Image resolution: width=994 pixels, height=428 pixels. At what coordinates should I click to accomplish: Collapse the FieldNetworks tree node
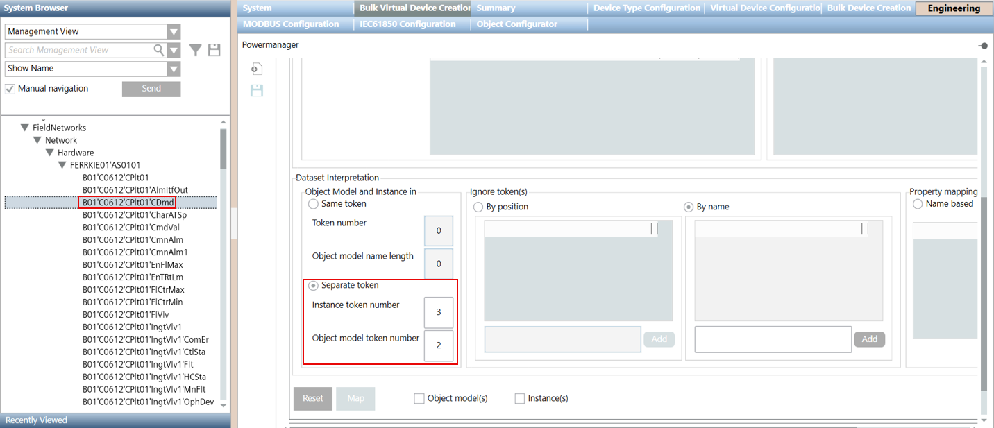pyautogui.click(x=25, y=128)
